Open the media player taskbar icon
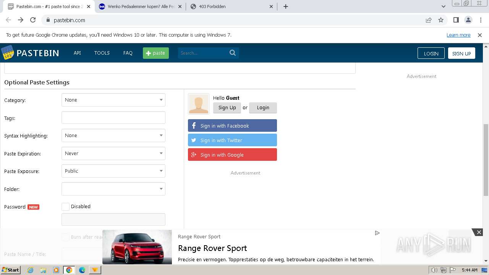The height and width of the screenshot is (275, 489). click(x=56, y=270)
